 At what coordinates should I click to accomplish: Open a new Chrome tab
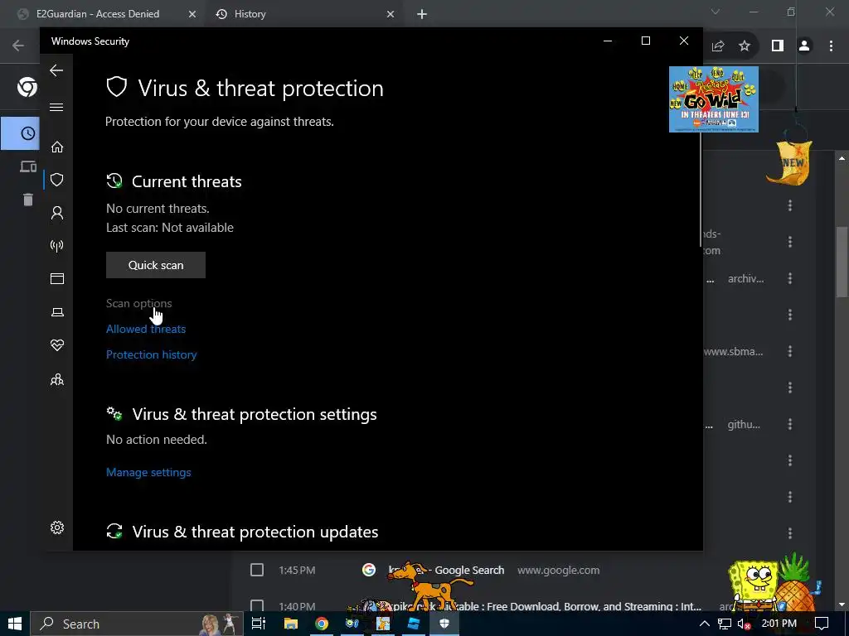click(x=422, y=14)
